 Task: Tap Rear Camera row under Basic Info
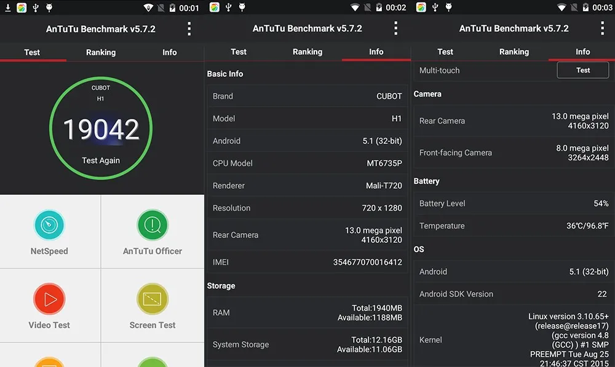307,235
